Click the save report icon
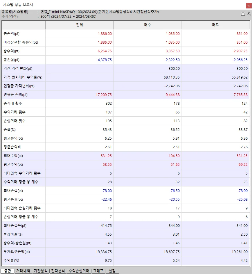Viewport: 252px width, 274px height. coord(243,14)
